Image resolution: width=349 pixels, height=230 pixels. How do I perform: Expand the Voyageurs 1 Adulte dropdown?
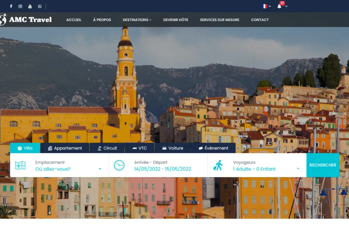266,169
